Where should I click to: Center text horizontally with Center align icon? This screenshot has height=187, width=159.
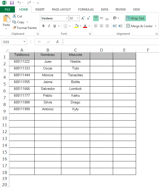coord(101,26)
